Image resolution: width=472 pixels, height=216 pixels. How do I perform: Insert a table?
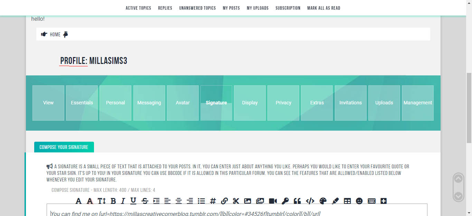click(347, 201)
